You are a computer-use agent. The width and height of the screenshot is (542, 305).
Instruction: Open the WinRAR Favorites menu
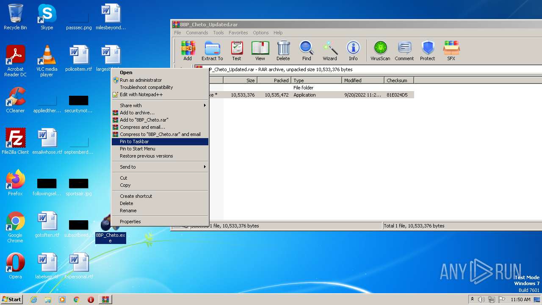pos(238,33)
